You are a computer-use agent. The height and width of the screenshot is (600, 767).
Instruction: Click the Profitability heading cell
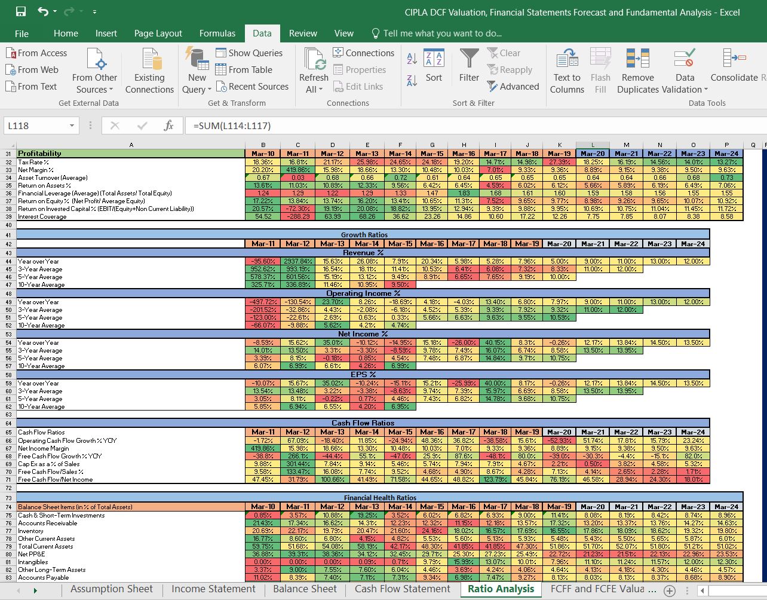(x=131, y=154)
